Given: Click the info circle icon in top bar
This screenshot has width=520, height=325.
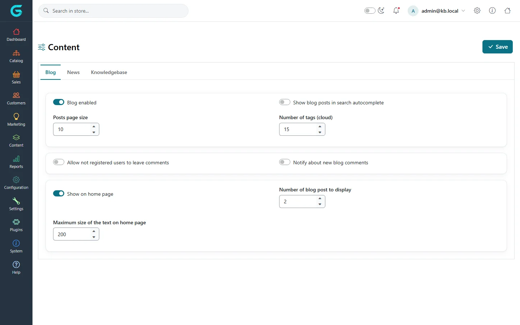Looking at the screenshot, I should pos(492,10).
